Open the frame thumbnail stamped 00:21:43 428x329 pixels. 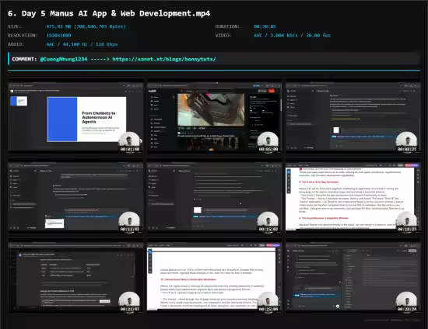(x=75, y=276)
